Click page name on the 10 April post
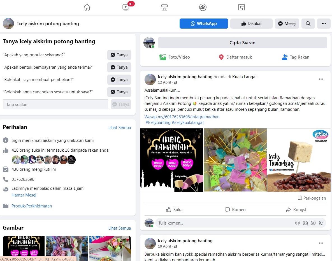The height and width of the screenshot is (261, 332). [x=185, y=241]
